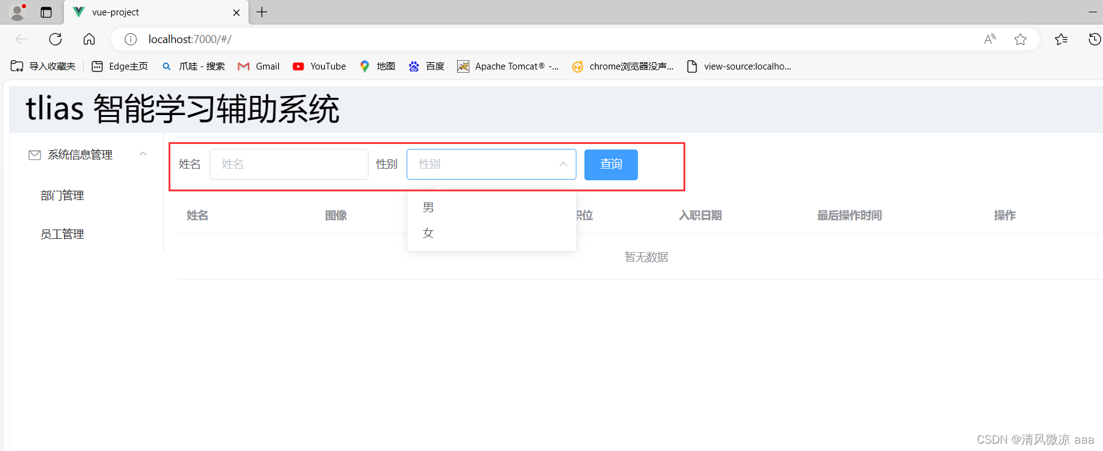The height and width of the screenshot is (451, 1103).
Task: Click the browser profile avatar icon
Action: click(x=18, y=12)
